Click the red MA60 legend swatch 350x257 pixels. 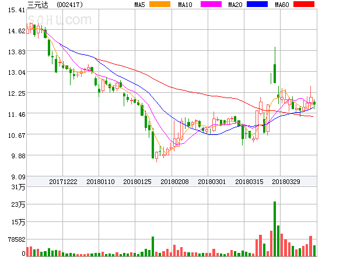point(304,4)
